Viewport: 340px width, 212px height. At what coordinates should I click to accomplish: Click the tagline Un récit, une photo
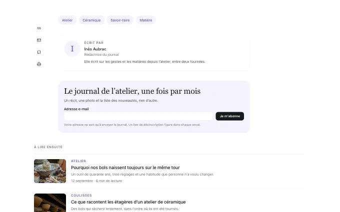point(111,101)
